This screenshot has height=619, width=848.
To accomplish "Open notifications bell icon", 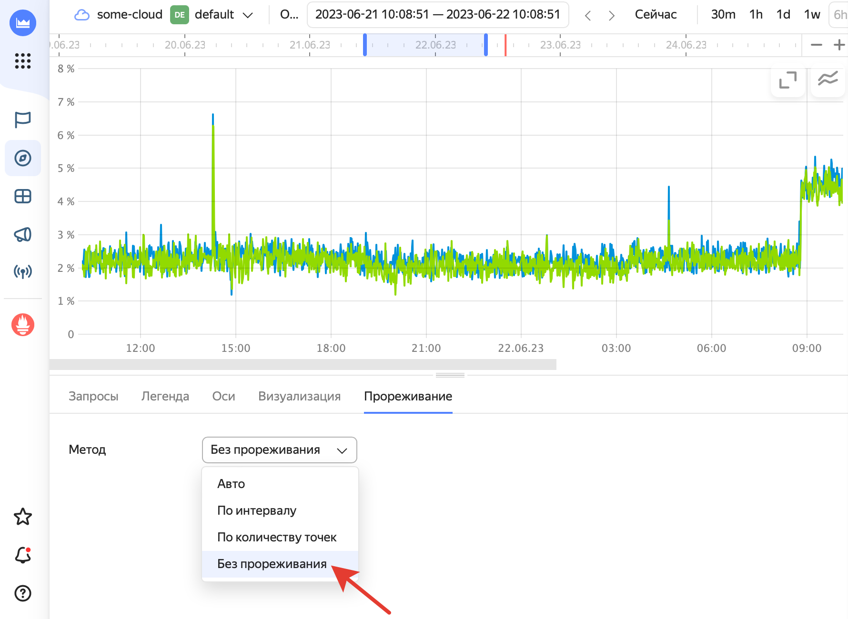I will click(x=22, y=555).
